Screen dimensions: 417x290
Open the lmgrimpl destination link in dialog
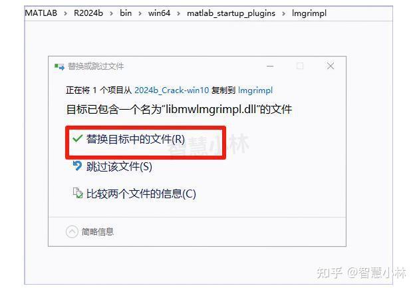[255, 90]
